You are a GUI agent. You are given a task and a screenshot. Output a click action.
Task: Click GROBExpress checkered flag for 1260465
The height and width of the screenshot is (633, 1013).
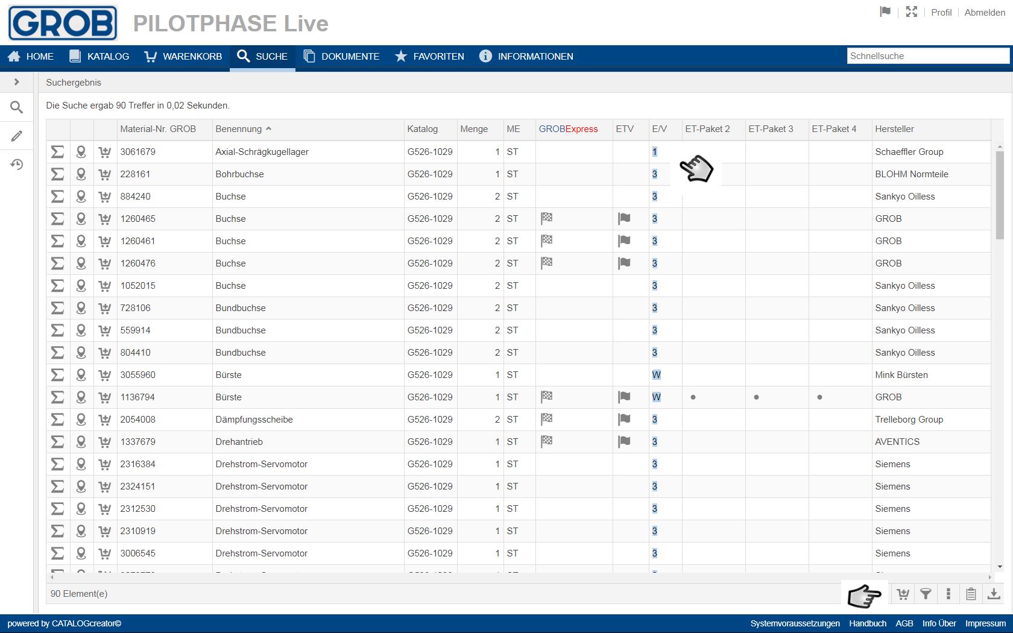pos(547,218)
